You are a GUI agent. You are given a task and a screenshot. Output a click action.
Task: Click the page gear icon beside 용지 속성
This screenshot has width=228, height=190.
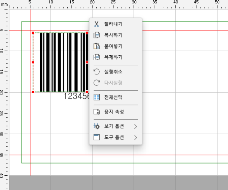[97, 112]
